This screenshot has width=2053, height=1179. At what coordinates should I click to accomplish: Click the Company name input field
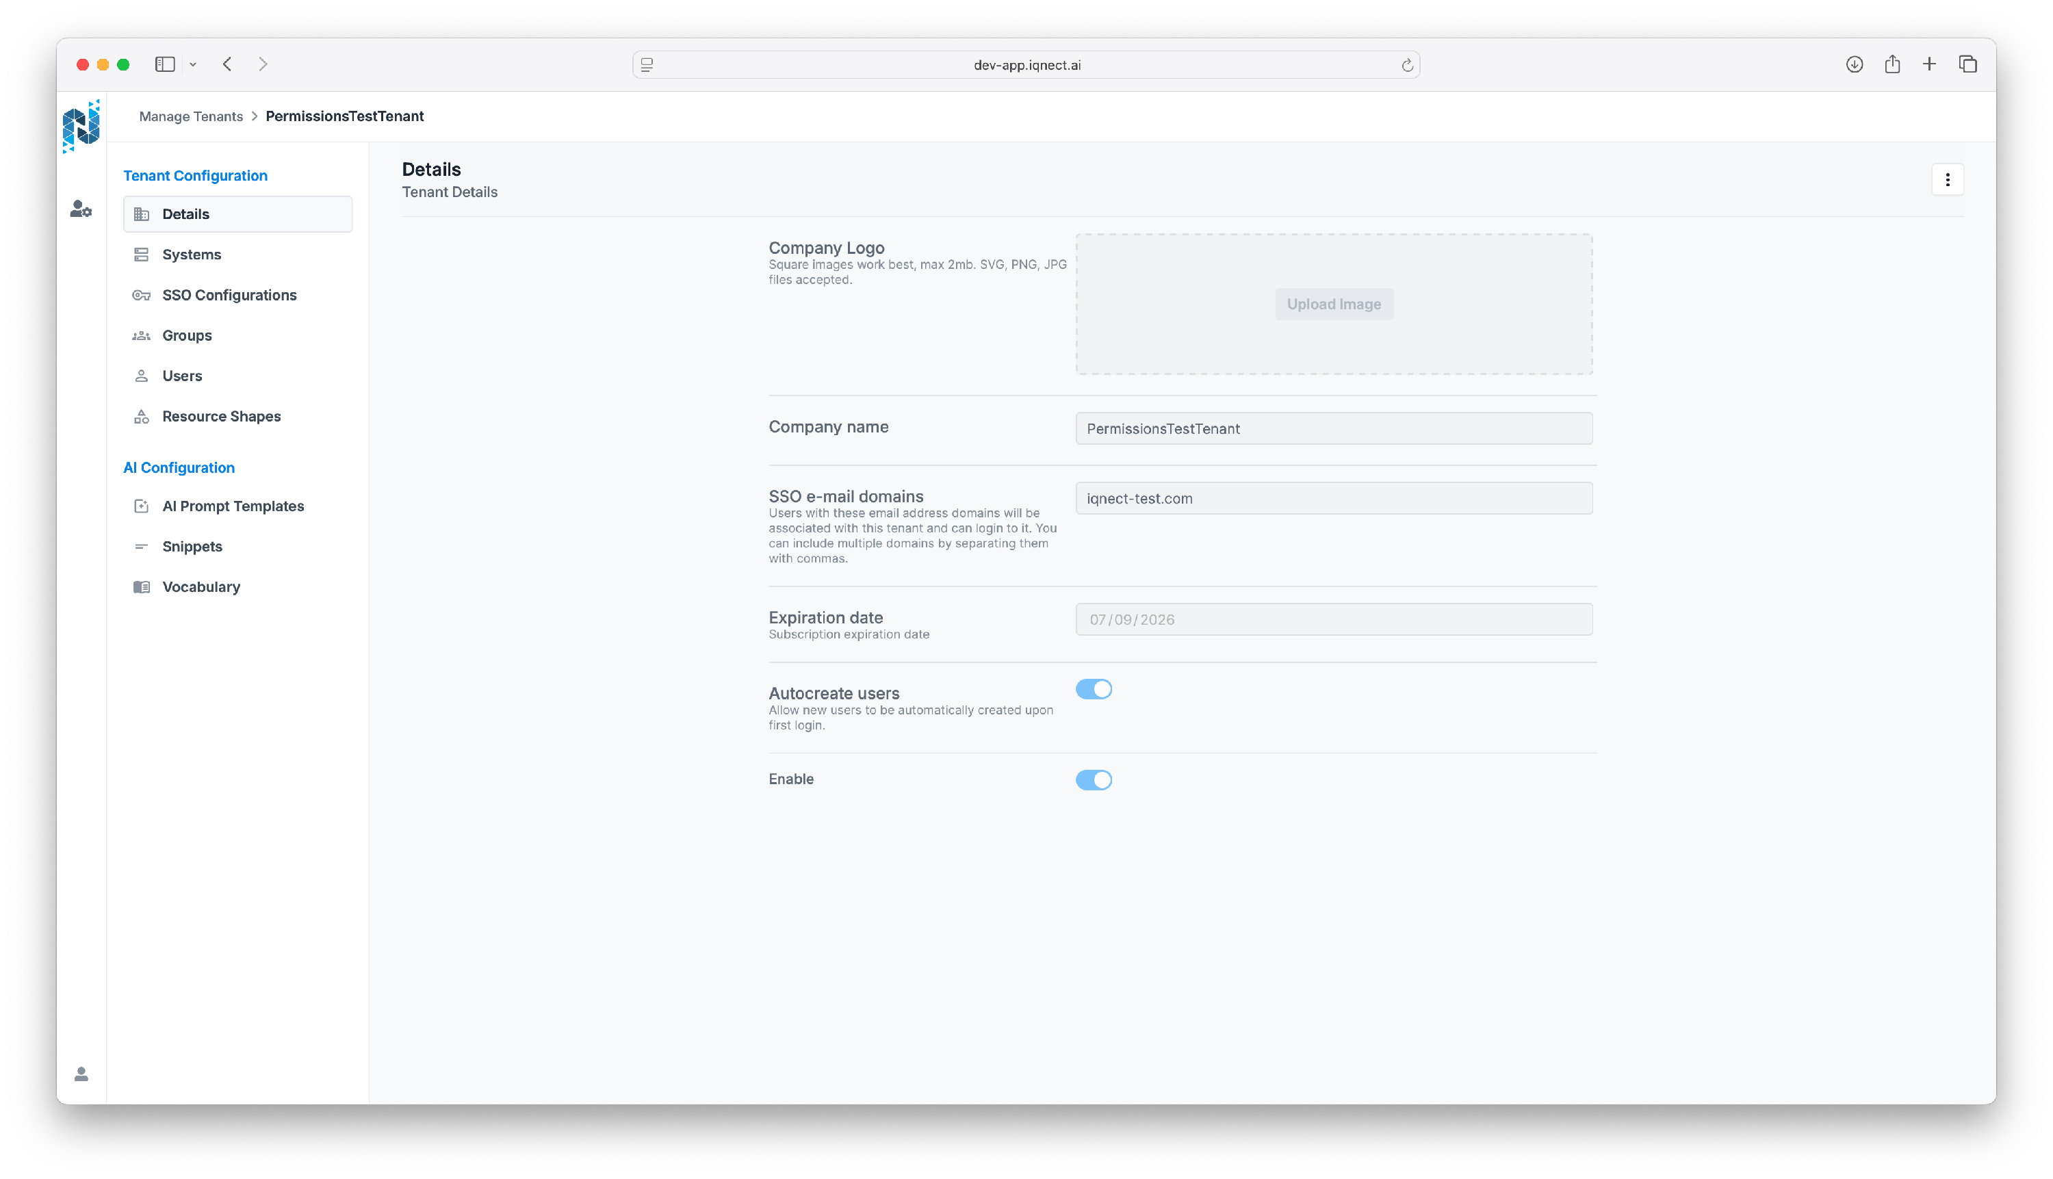pos(1333,428)
